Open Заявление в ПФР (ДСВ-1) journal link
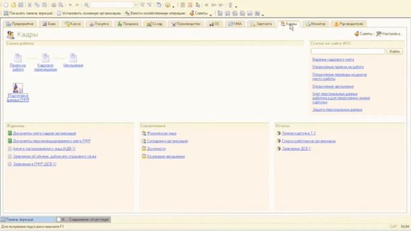This screenshot has height=231, width=411. (35, 164)
